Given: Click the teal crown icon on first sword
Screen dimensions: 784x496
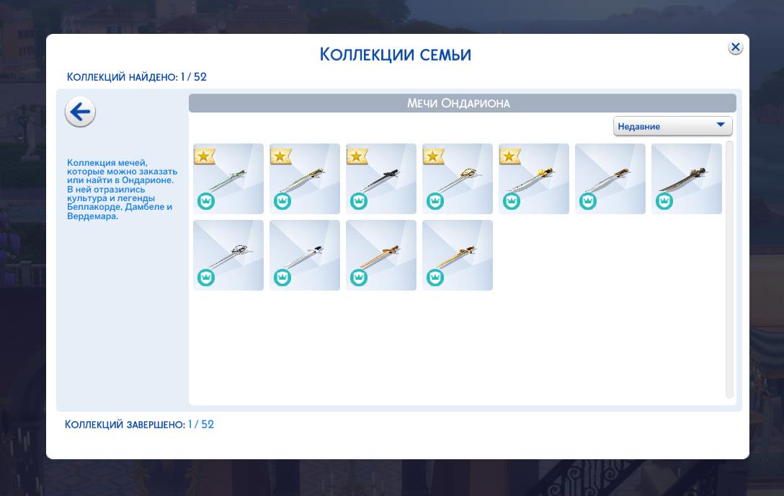Looking at the screenshot, I should 206,201.
